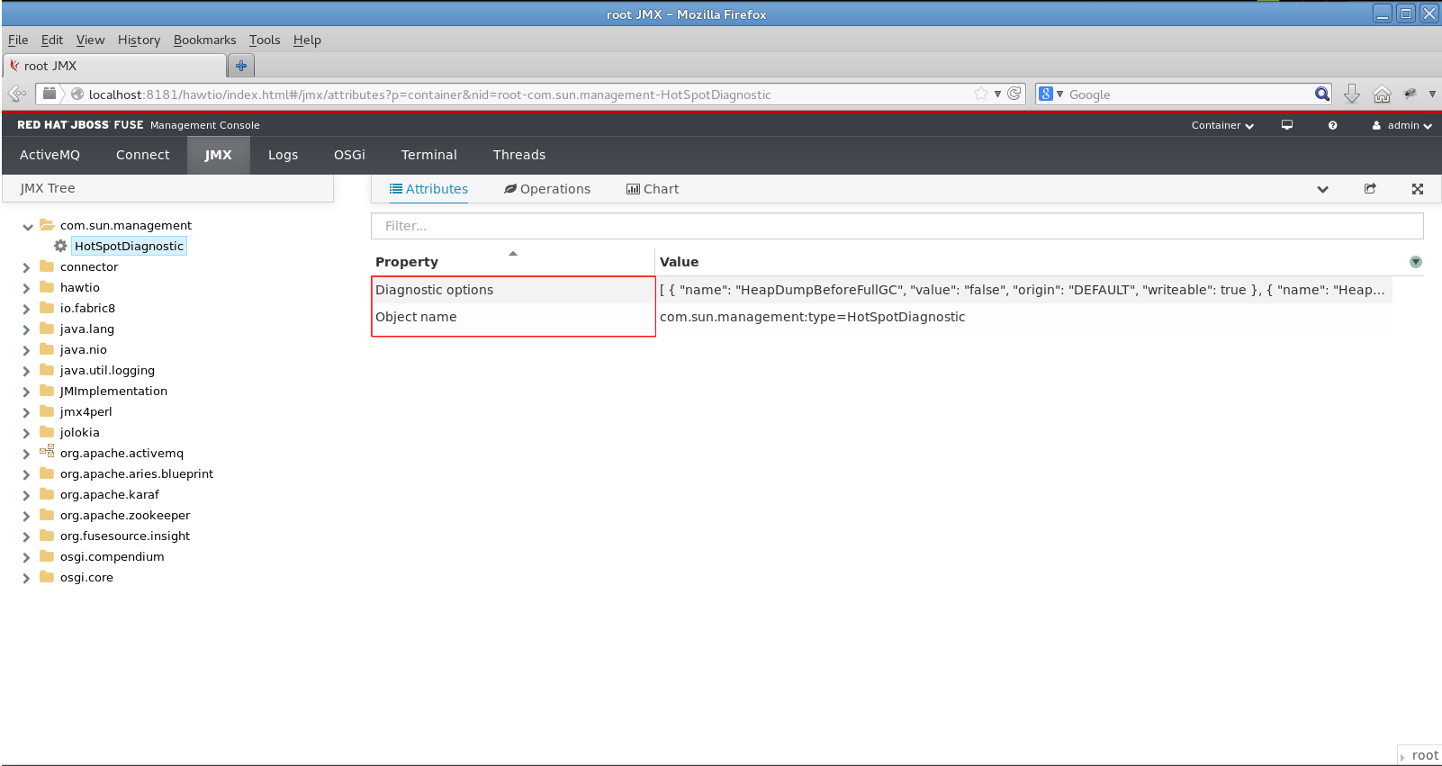This screenshot has height=766, width=1442.
Task: Expand the io.fabric8 tree node
Action: click(26, 309)
